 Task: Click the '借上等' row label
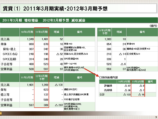tap(5, 95)
